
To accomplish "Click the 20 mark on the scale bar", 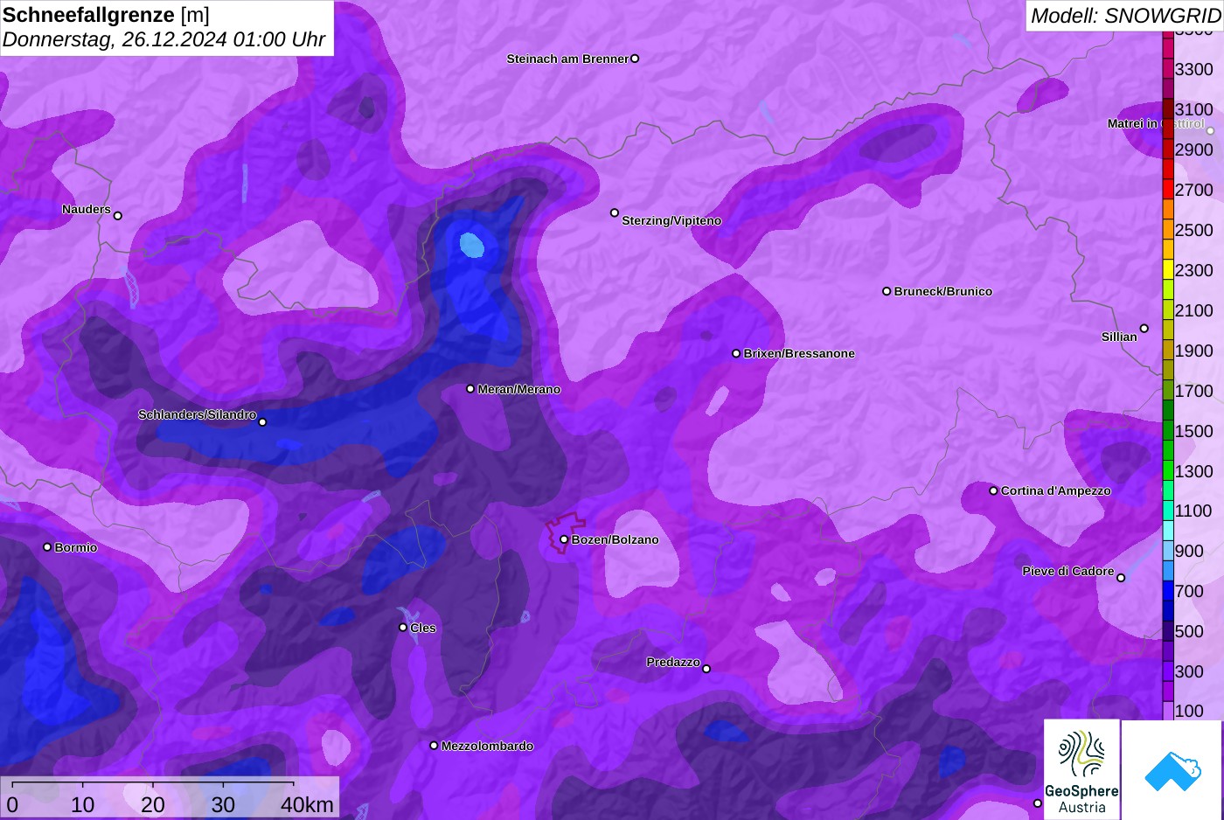I will (x=153, y=804).
